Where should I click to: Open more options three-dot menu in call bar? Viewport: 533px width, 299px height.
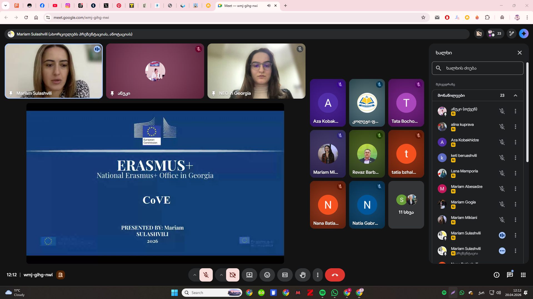317,275
